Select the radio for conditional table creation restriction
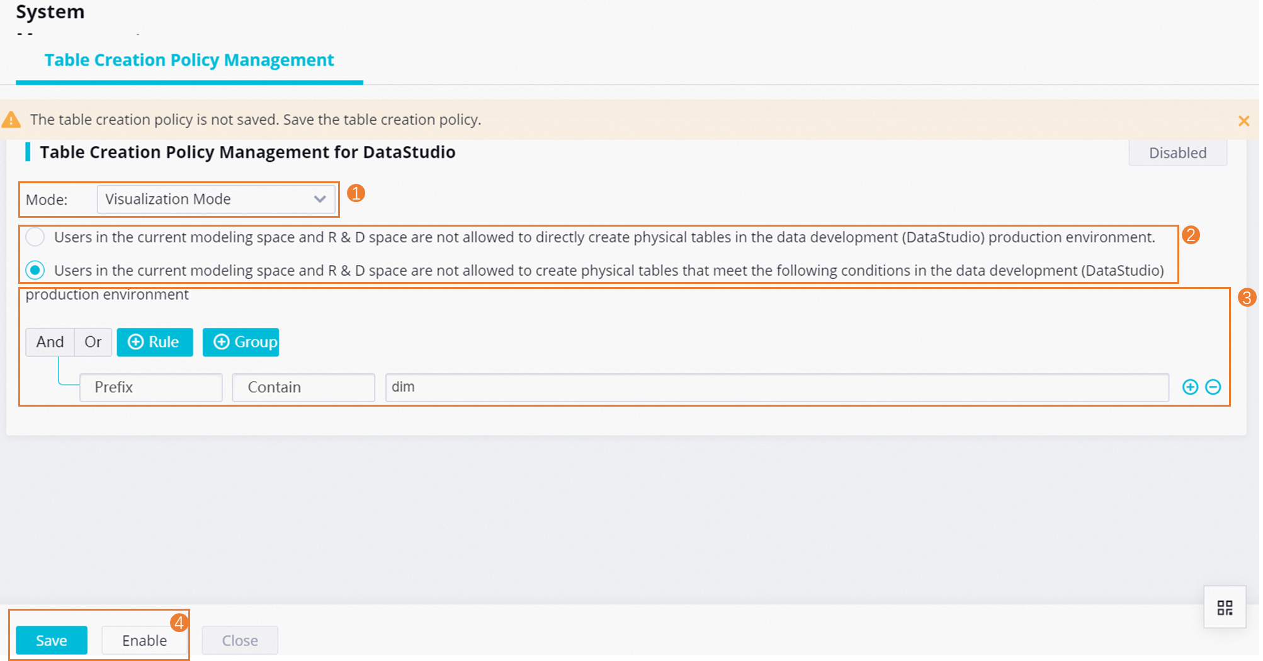Viewport: 1263px width, 661px height. [35, 271]
